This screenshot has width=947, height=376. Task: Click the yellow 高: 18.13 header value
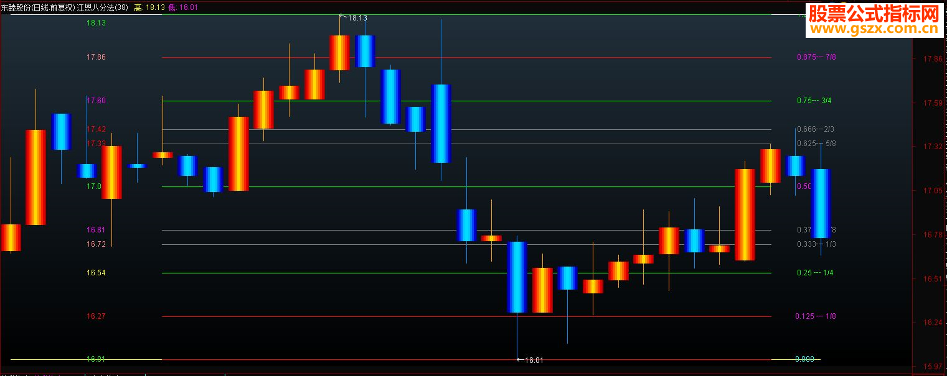pyautogui.click(x=149, y=7)
